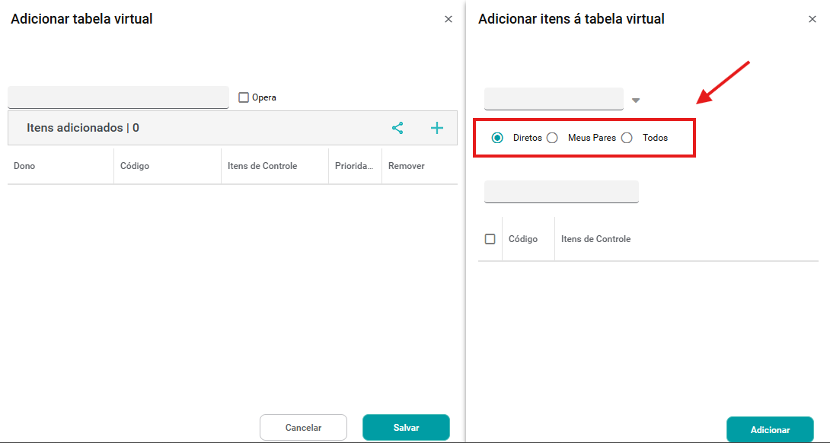This screenshot has width=830, height=443.
Task: Select the Diretos radio option
Action: (x=497, y=138)
